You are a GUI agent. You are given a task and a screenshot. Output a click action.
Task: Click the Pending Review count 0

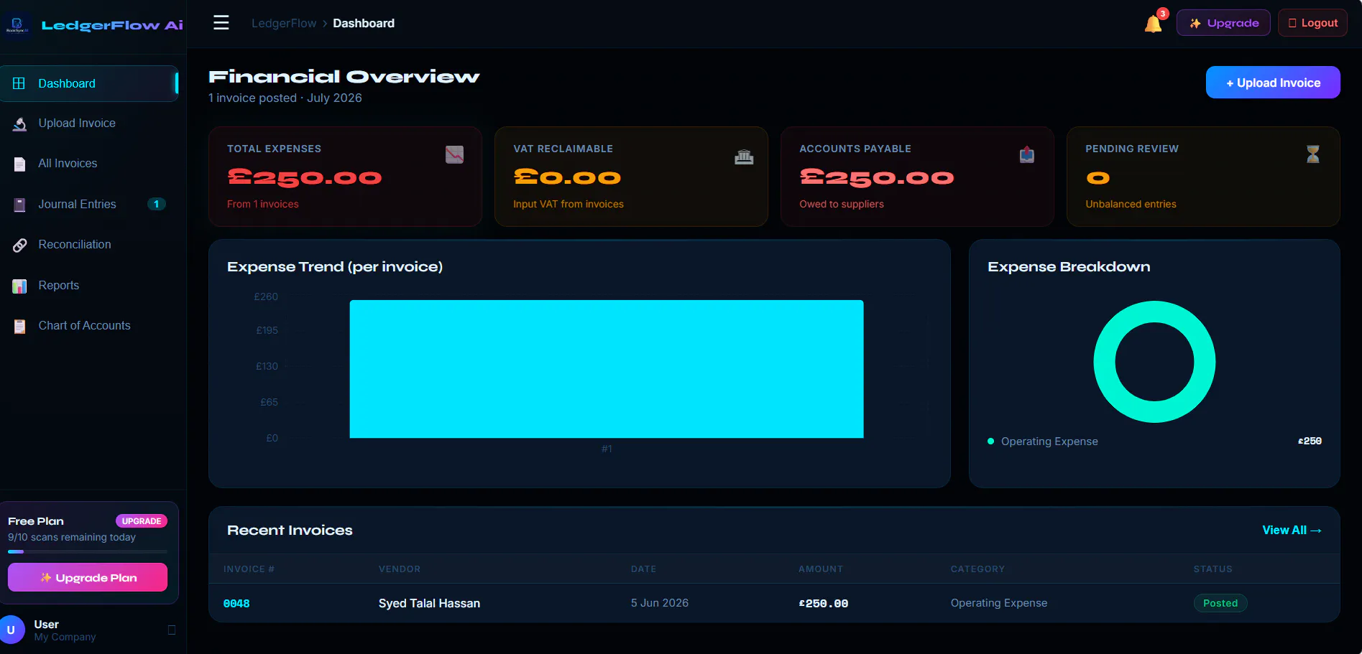pyautogui.click(x=1098, y=177)
